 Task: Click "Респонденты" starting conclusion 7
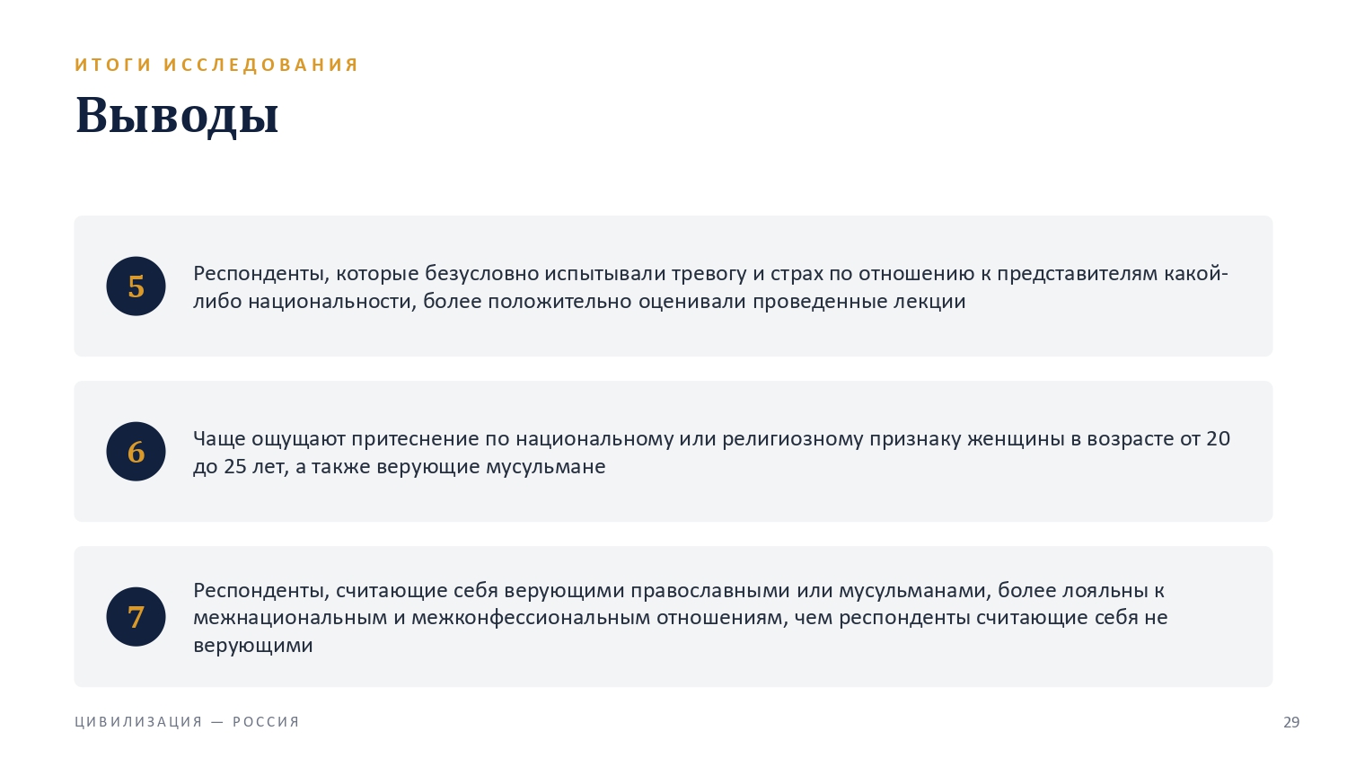click(260, 591)
